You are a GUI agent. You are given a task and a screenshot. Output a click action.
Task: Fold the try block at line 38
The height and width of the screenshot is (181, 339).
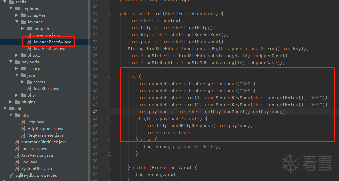[x=110, y=77]
